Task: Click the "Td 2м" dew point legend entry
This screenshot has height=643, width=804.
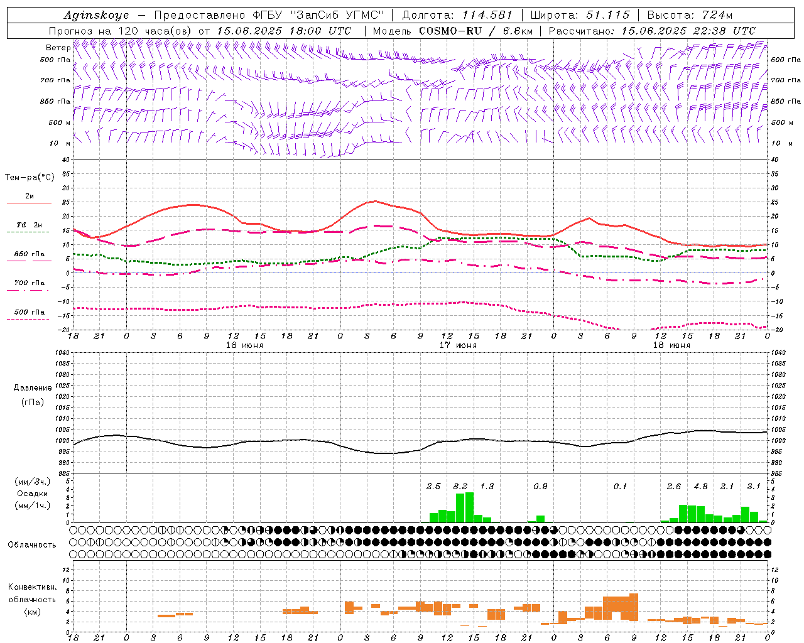Action: click(x=29, y=228)
